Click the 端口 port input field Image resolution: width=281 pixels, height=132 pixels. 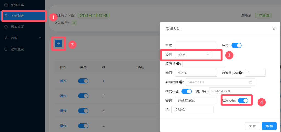pyautogui.click(x=196, y=73)
